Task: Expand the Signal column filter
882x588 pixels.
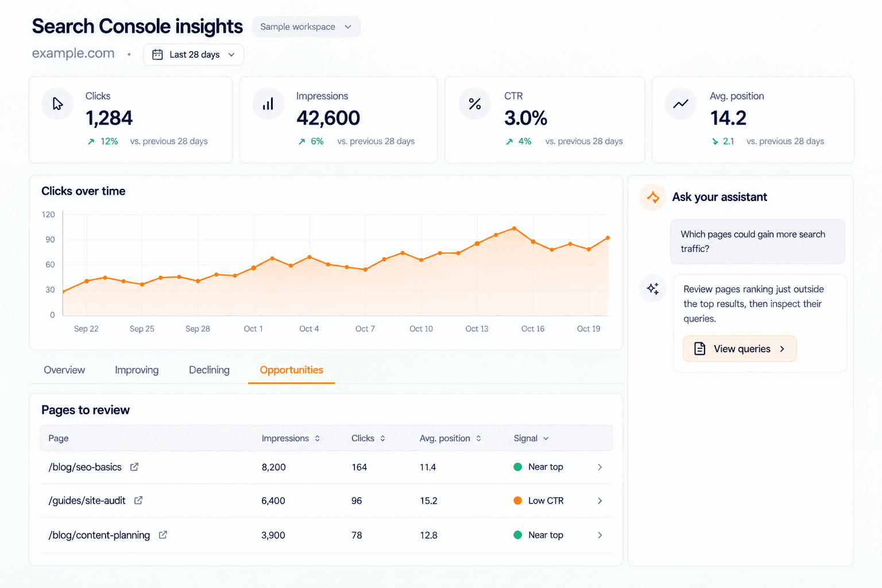Action: [x=531, y=439]
